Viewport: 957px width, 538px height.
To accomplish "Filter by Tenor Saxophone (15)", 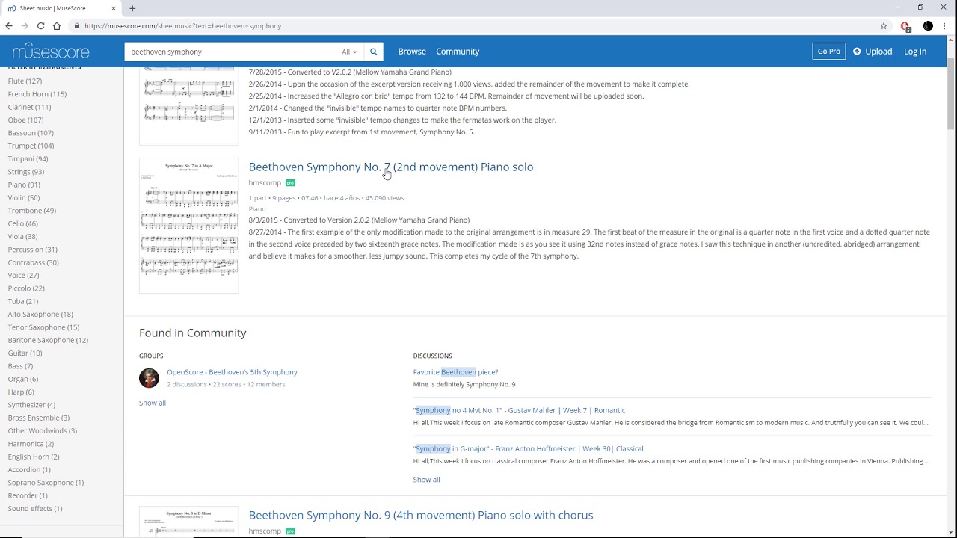I will pyautogui.click(x=43, y=327).
